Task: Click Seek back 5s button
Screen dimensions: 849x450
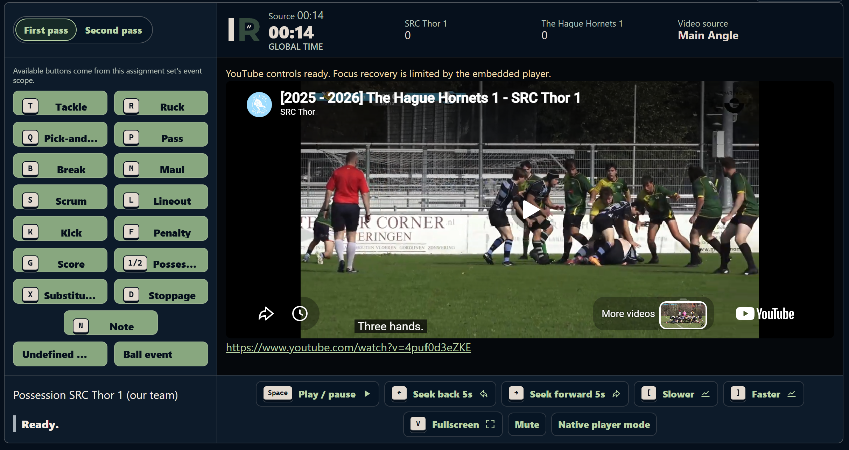Action: tap(440, 394)
